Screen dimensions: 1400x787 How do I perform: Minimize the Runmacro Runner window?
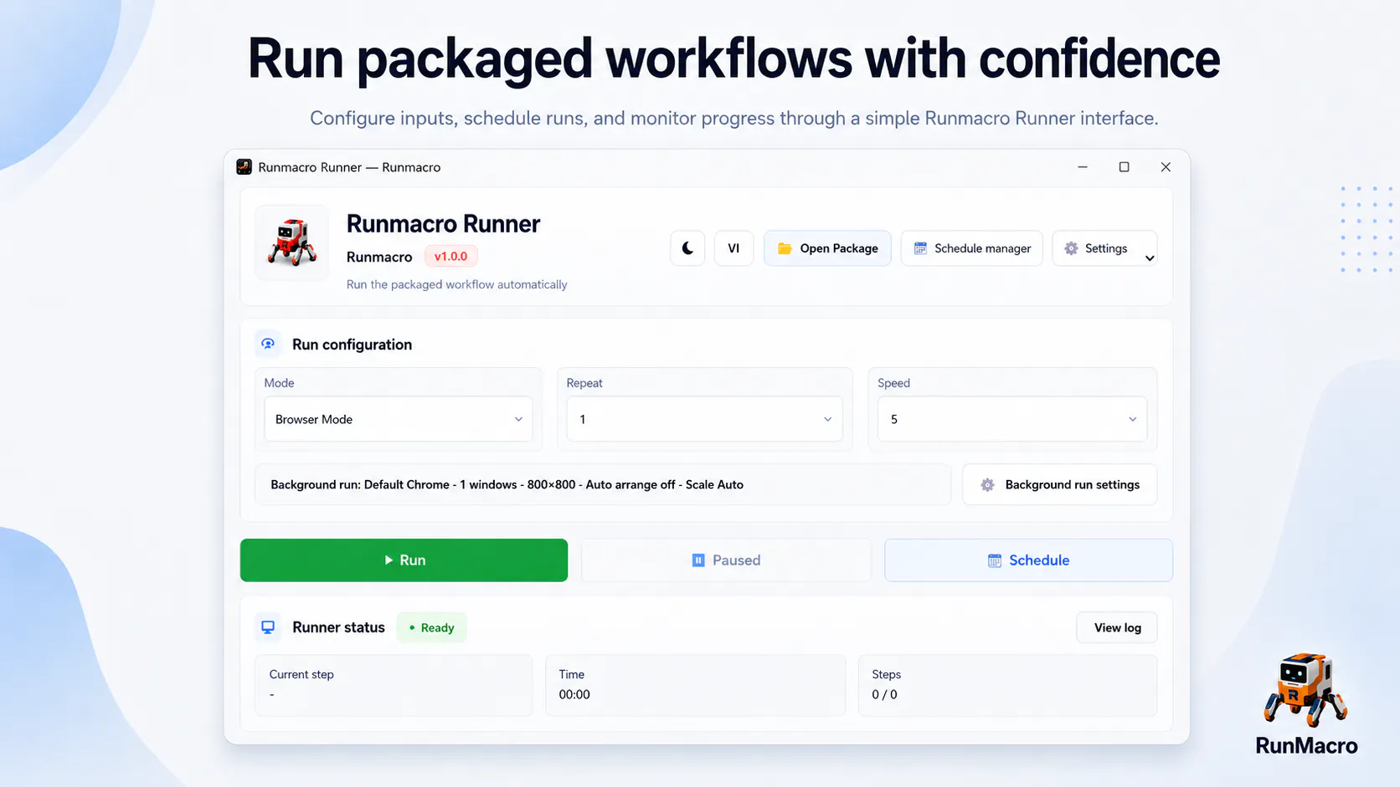click(1083, 167)
